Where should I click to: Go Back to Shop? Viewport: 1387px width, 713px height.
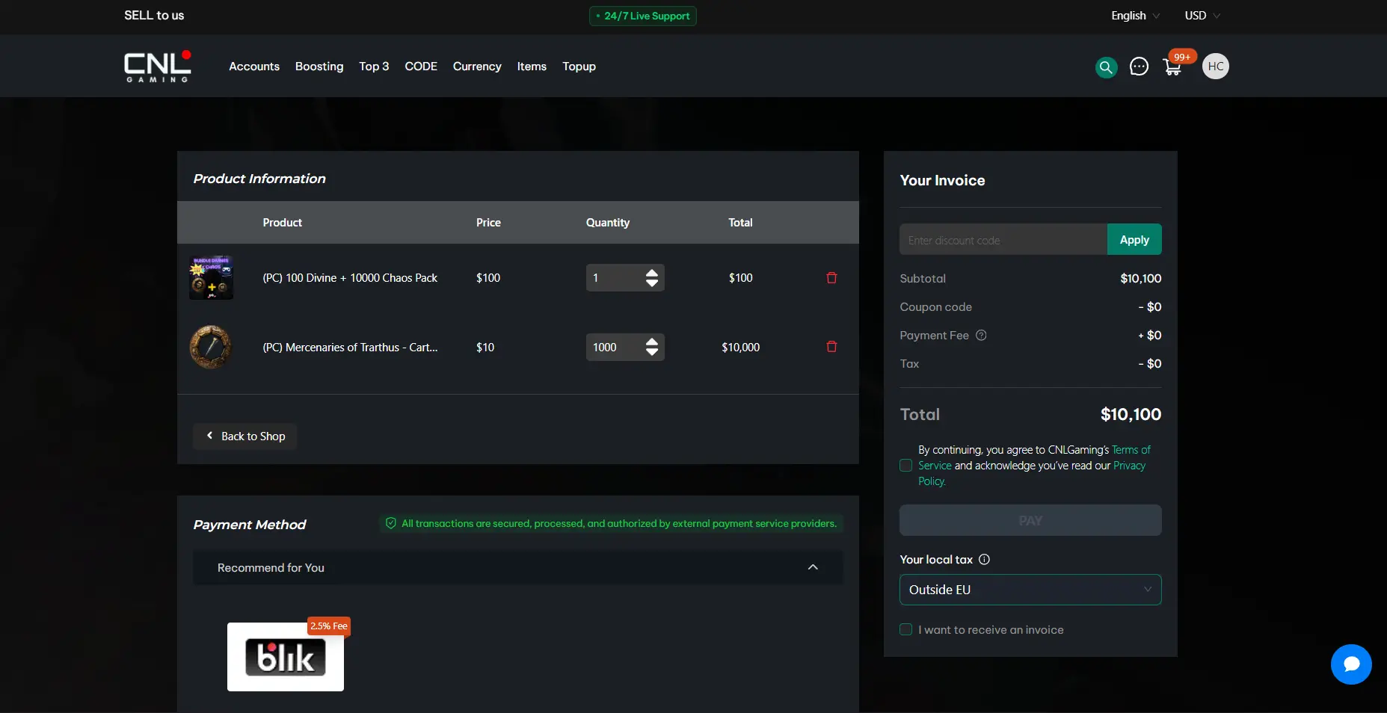245,436
